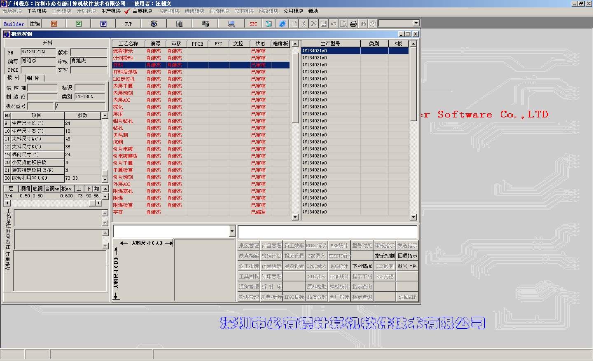Click the parameter table scroll-up arrow
Screen dimensions: 593x361
105,115
